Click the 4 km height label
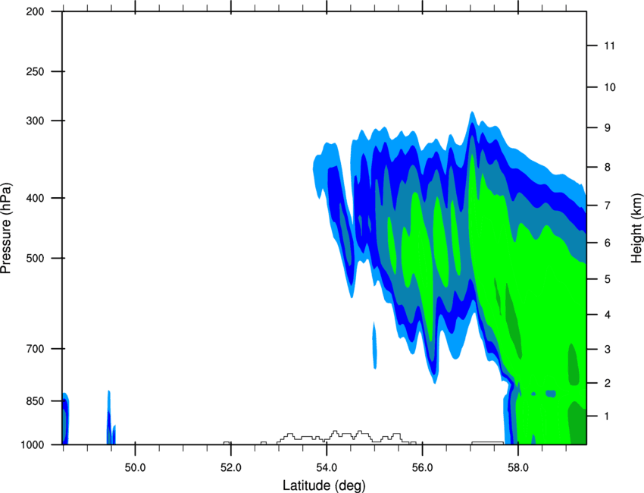This screenshot has height=493, width=644. click(x=608, y=315)
